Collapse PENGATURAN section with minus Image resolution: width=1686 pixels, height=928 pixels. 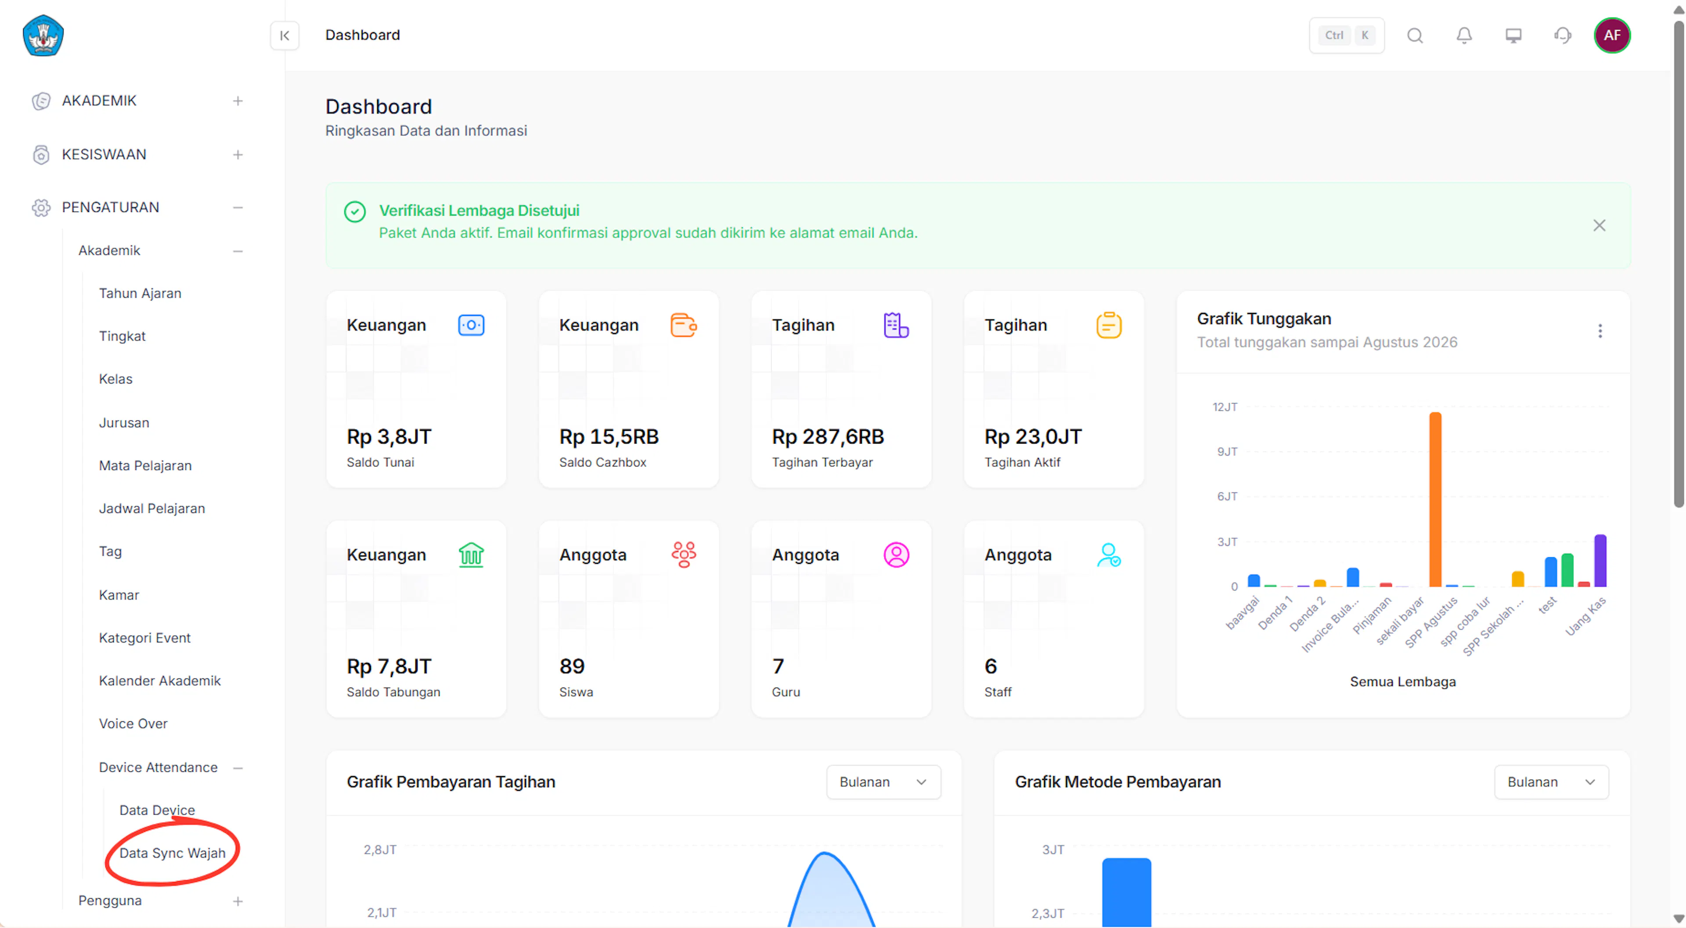tap(238, 207)
